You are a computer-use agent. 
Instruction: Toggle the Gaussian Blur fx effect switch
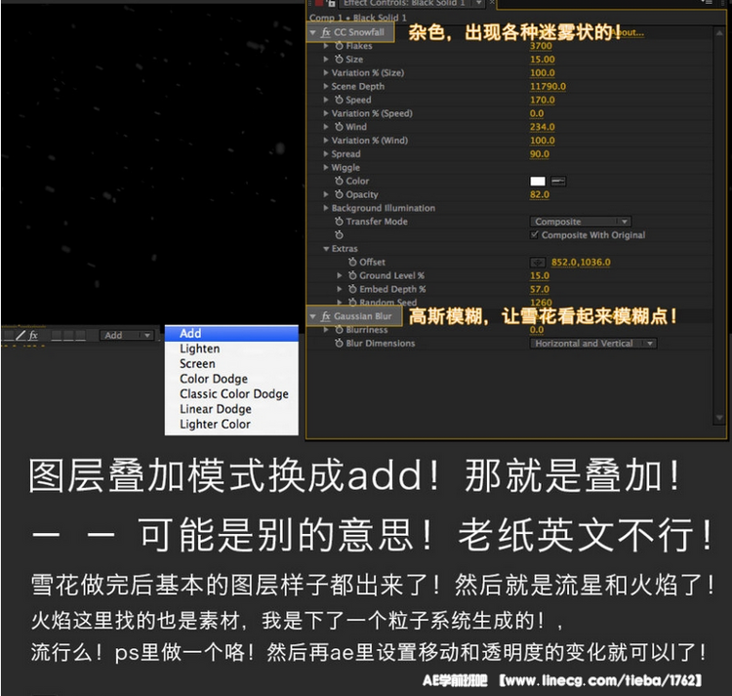tap(326, 316)
